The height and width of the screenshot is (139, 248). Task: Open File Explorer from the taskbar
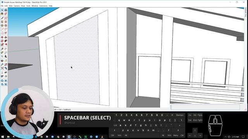(8, 137)
